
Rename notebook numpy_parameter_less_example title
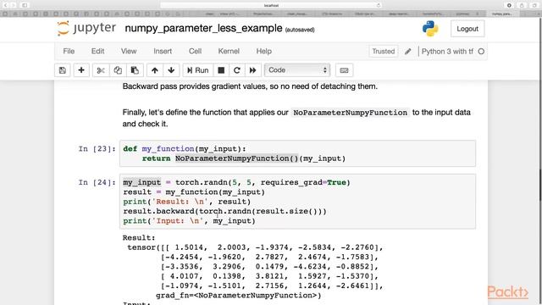(x=203, y=28)
